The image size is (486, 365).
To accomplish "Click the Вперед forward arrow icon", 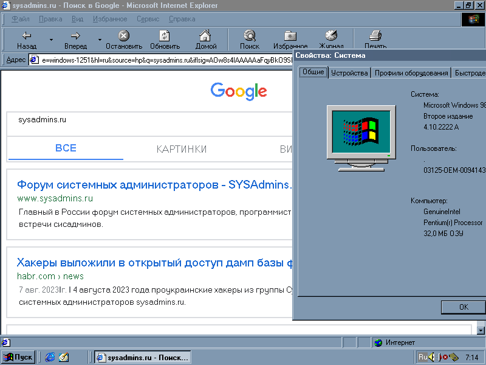I will click(x=75, y=36).
